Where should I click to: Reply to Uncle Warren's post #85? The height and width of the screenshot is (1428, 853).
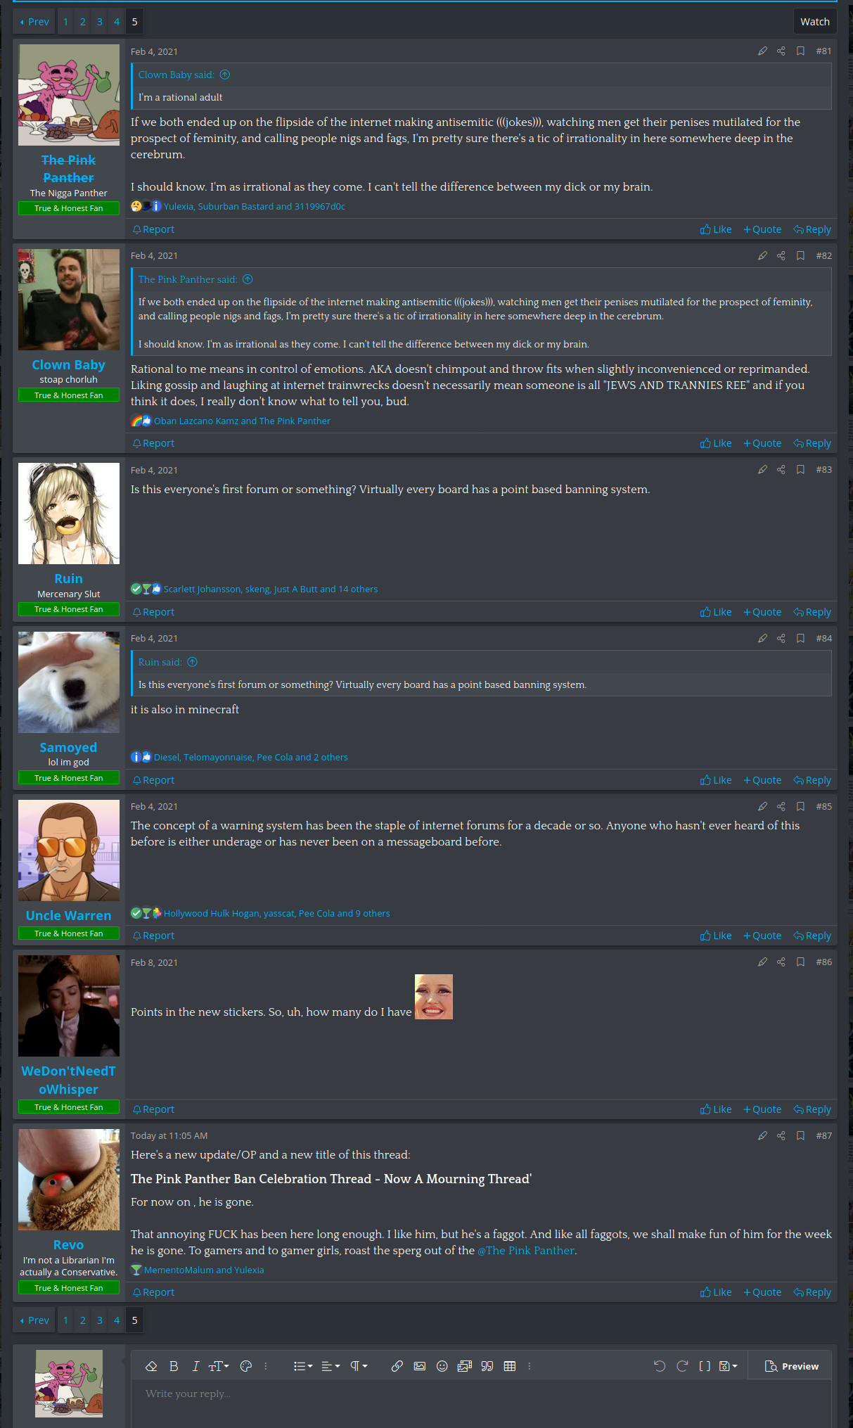point(812,936)
